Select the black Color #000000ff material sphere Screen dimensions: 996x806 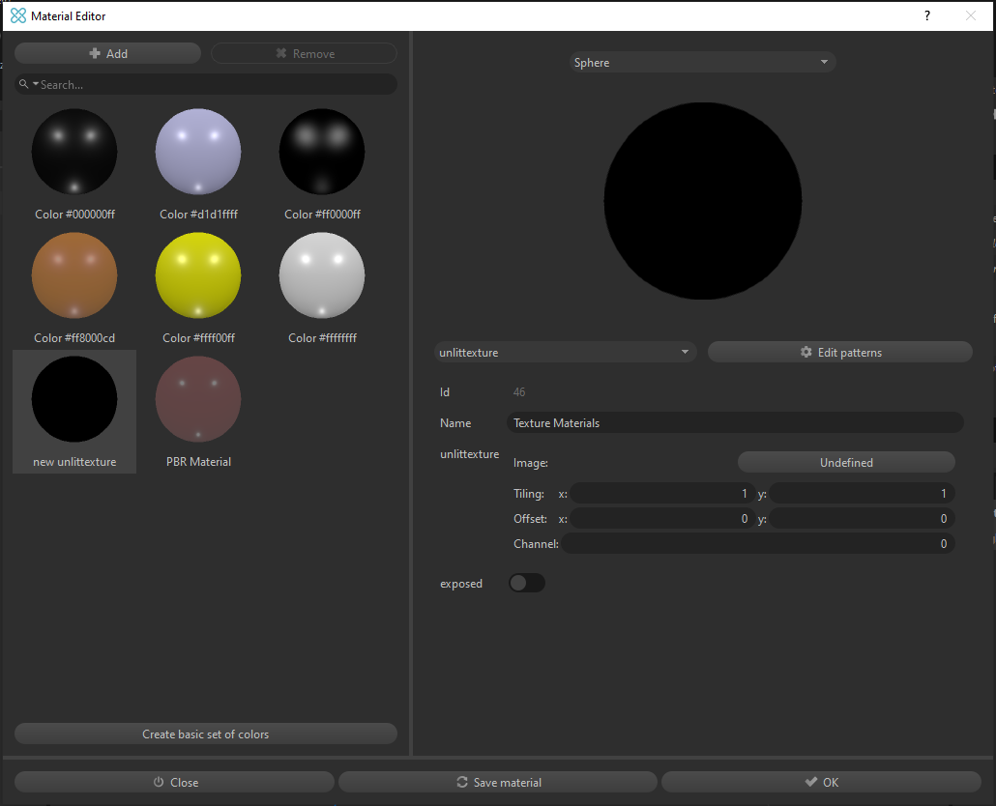click(74, 152)
